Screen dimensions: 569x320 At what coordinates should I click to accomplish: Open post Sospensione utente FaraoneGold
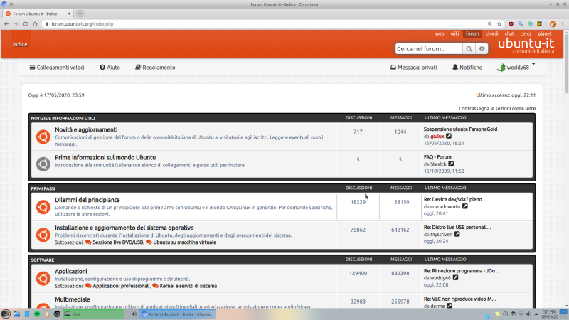(x=460, y=129)
